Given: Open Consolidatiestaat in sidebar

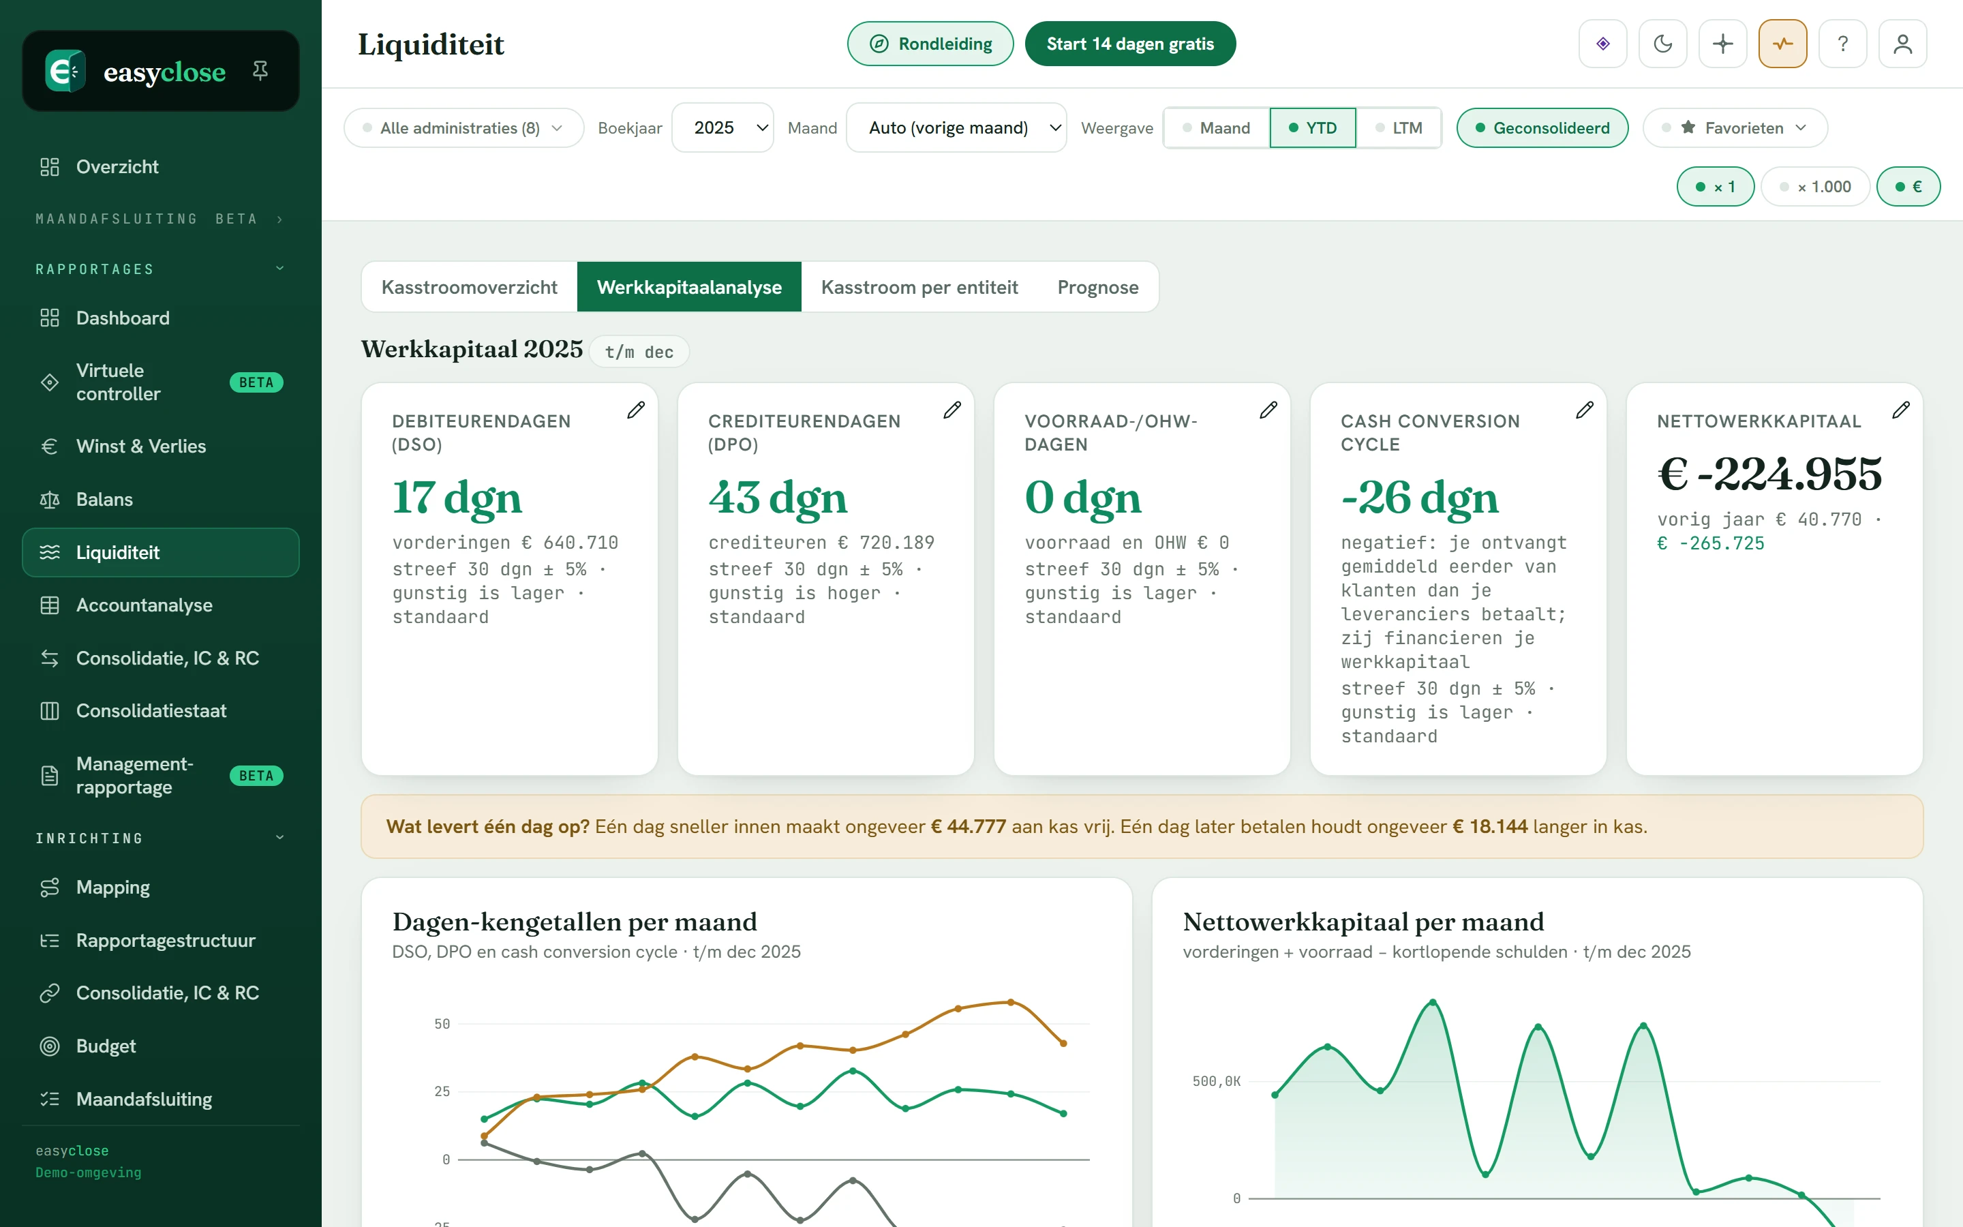Looking at the screenshot, I should click(x=161, y=711).
